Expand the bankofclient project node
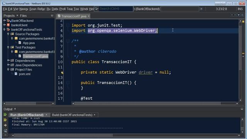This screenshot has height=139, width=247. coord(5,25)
